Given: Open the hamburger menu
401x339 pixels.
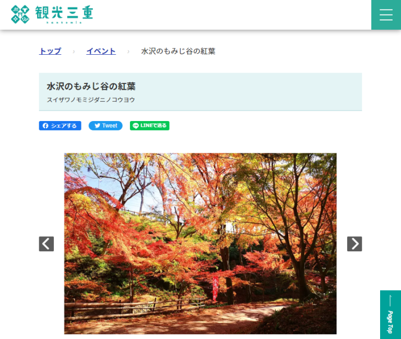Looking at the screenshot, I should (386, 15).
